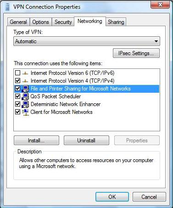
Task: Open IPsec Settings dialog
Action: (x=136, y=53)
